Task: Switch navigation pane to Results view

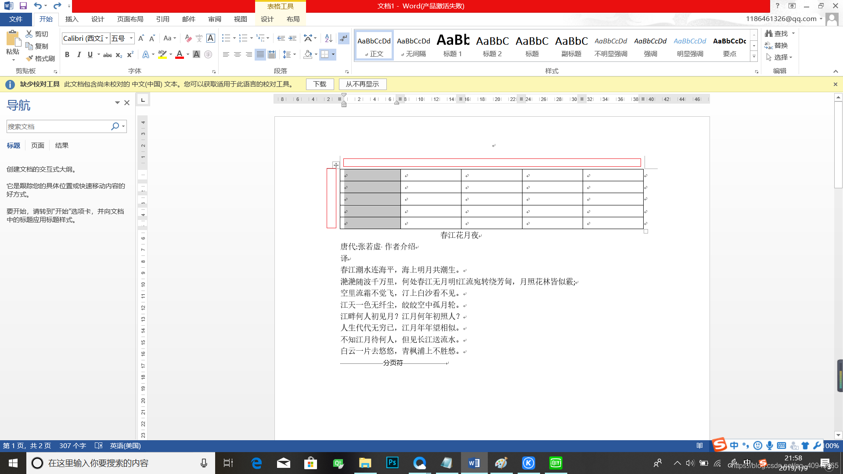Action: pyautogui.click(x=61, y=146)
